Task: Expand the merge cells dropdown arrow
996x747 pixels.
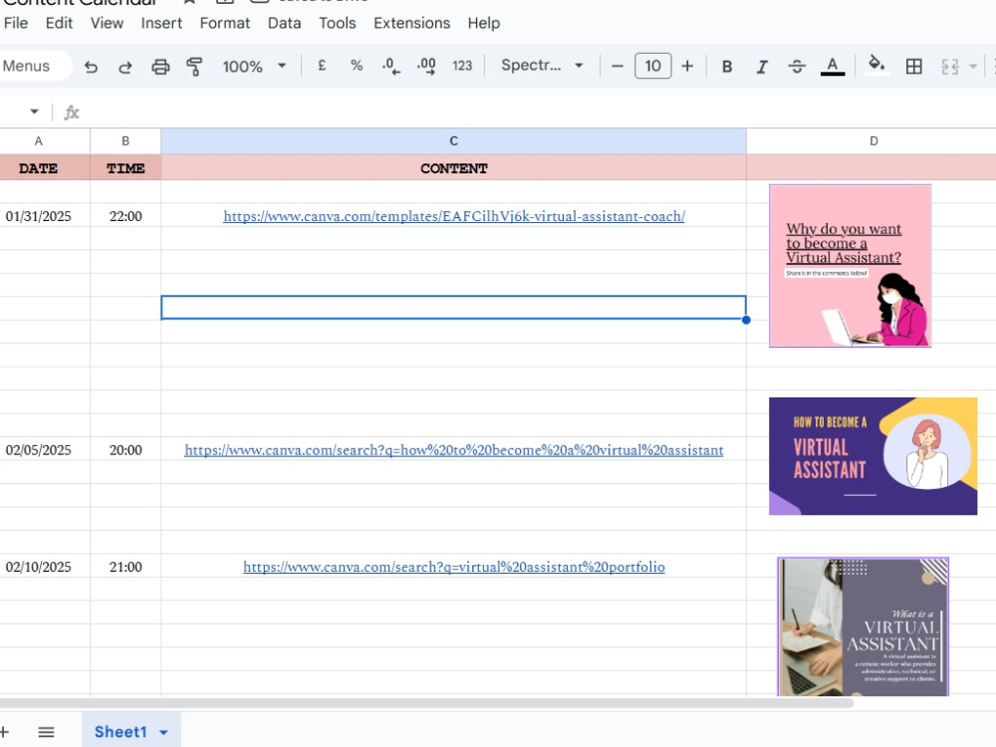Action: pyautogui.click(x=972, y=66)
